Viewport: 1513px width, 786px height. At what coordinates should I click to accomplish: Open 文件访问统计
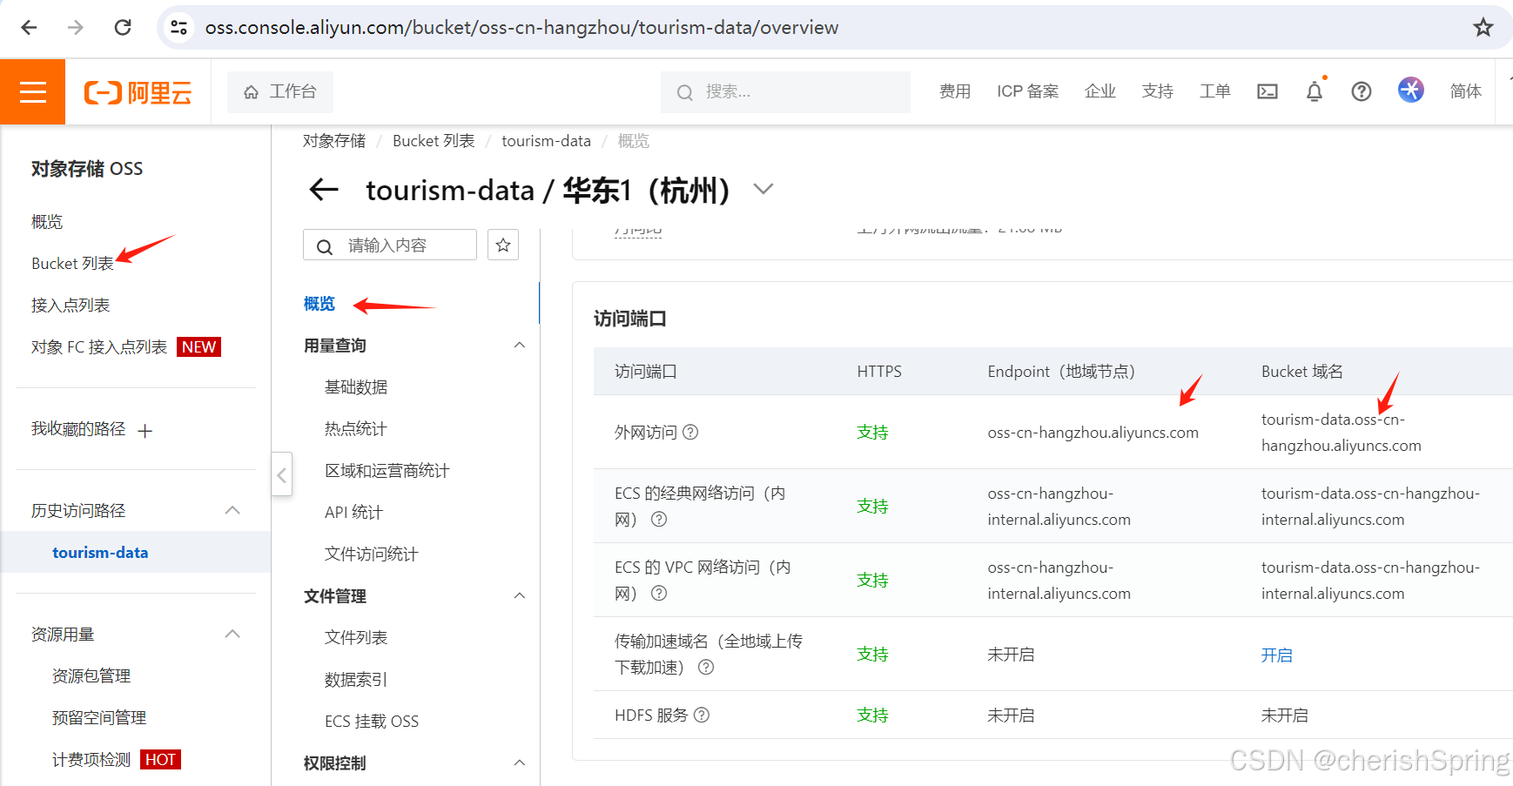[x=372, y=554]
